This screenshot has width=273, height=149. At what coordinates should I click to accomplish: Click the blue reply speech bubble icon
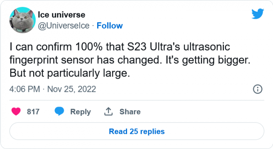click(59, 111)
